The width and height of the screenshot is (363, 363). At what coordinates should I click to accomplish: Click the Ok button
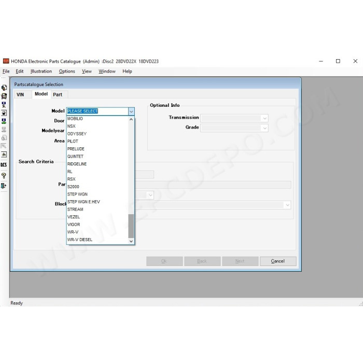164,261
